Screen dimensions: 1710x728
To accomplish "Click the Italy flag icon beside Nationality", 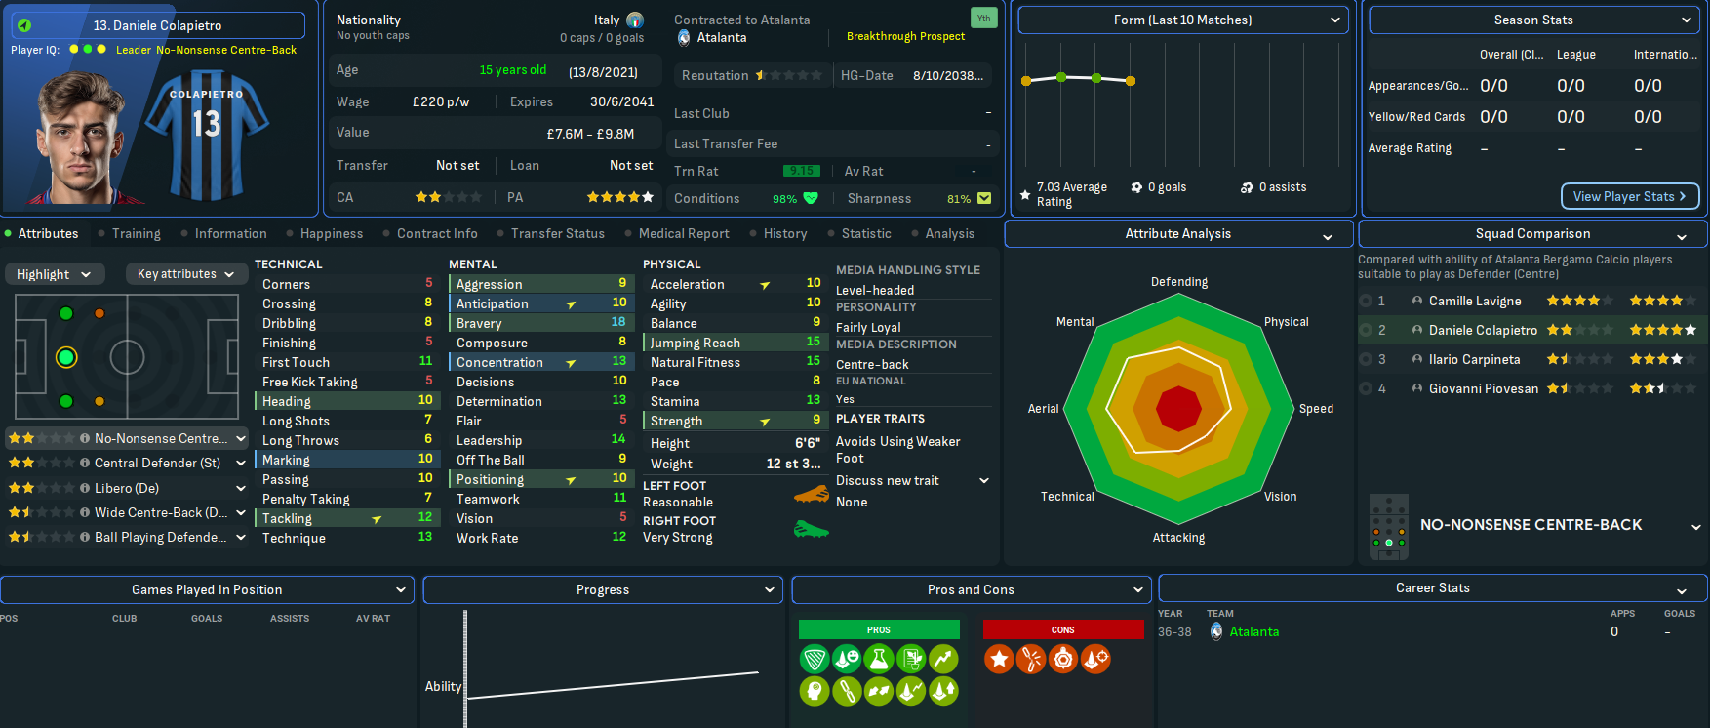I will 635,20.
